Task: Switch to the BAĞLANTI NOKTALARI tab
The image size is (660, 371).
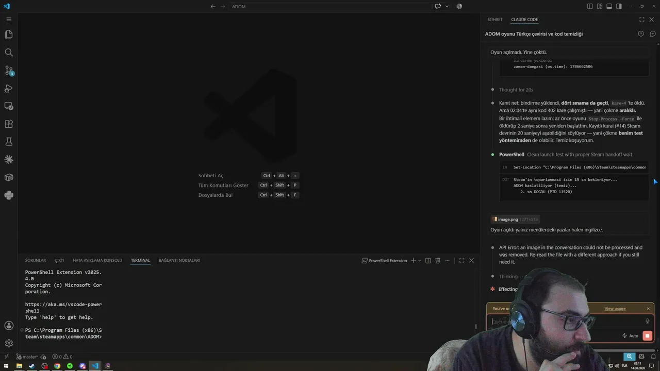Action: click(179, 261)
